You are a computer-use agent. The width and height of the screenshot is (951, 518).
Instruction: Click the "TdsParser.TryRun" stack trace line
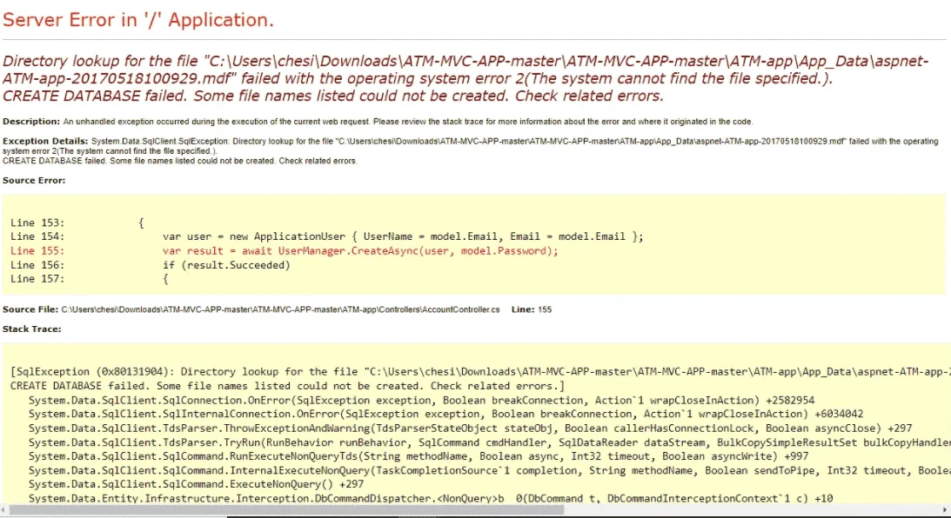click(490, 443)
